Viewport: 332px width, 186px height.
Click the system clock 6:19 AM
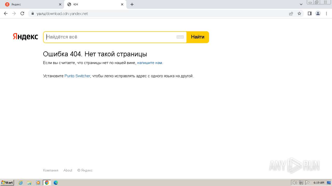pos(319,183)
